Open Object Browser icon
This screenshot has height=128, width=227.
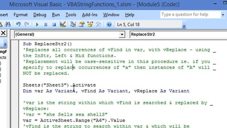tap(90, 24)
